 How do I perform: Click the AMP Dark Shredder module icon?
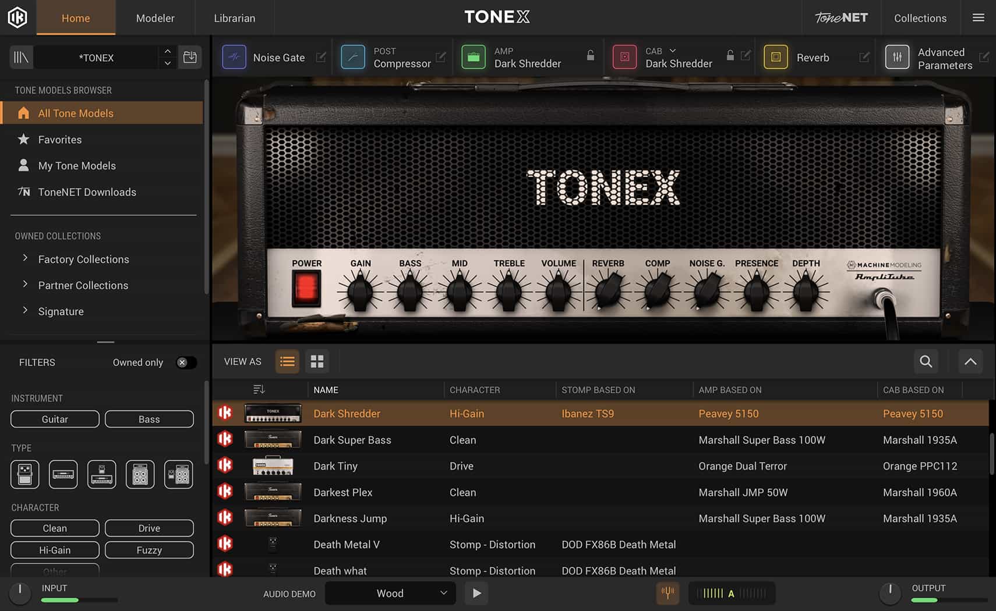pyautogui.click(x=474, y=57)
